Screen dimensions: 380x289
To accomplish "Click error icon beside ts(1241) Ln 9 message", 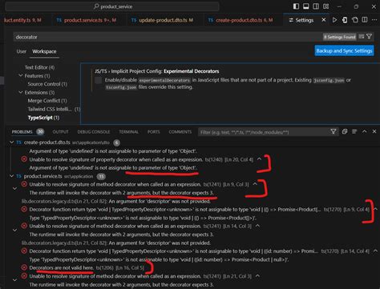I will [x=24, y=184].
